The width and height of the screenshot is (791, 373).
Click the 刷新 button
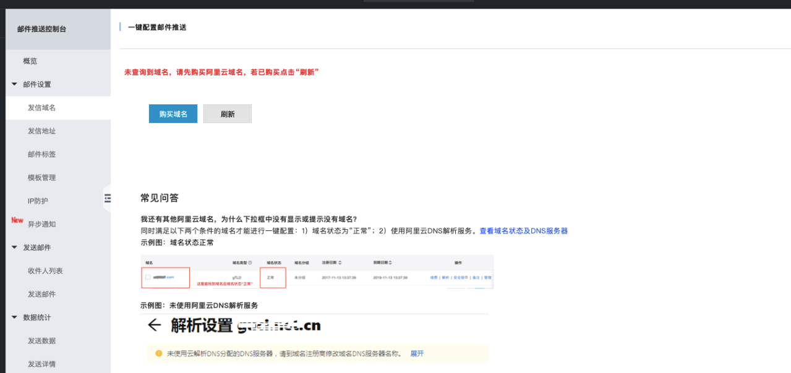click(x=227, y=114)
